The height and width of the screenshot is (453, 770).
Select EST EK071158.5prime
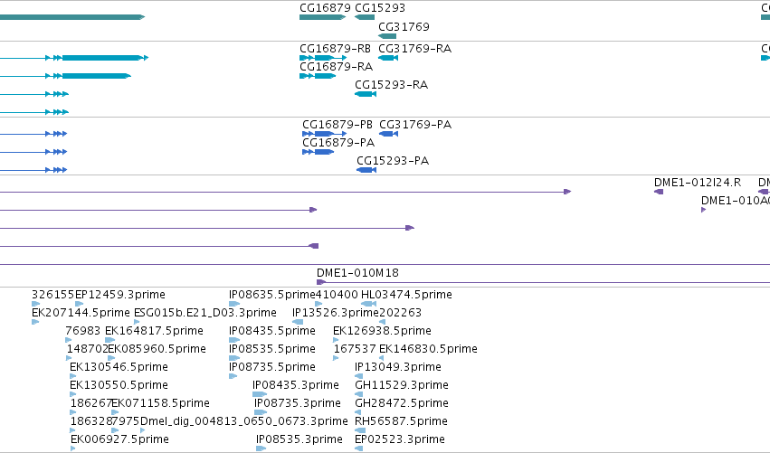coord(115,412)
